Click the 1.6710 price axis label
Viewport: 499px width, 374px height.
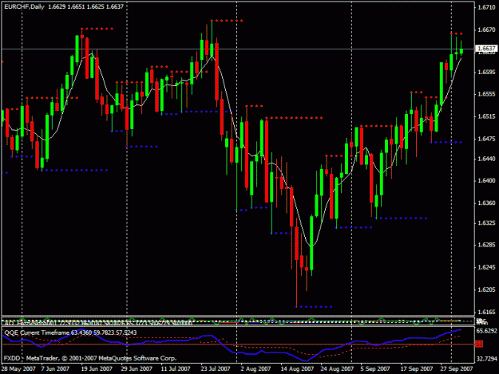coord(486,7)
